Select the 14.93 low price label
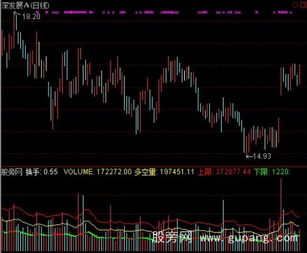This screenshot has height=253, width=307. click(x=262, y=156)
